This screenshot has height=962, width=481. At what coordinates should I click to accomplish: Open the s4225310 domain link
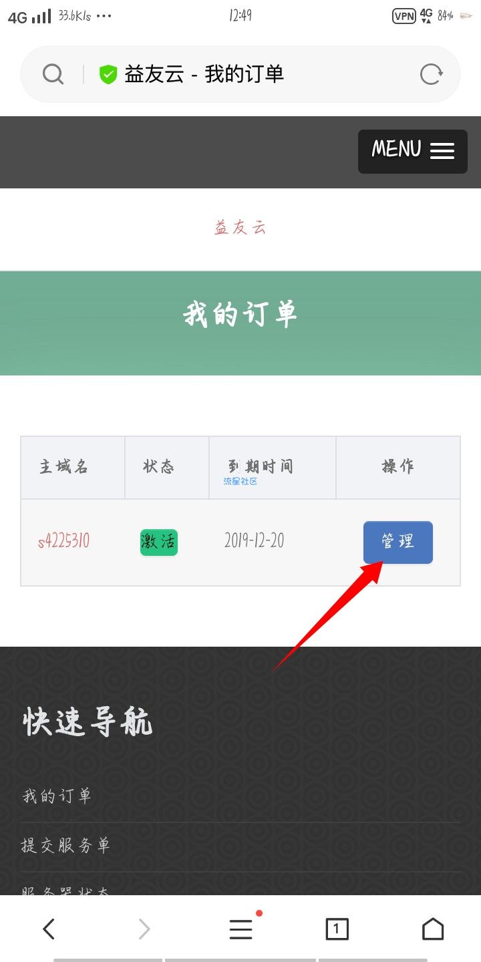(x=63, y=540)
